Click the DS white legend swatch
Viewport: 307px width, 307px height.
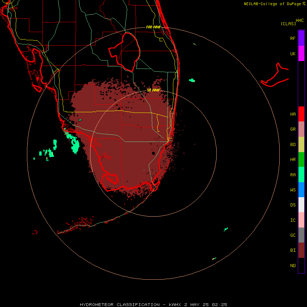click(301, 205)
